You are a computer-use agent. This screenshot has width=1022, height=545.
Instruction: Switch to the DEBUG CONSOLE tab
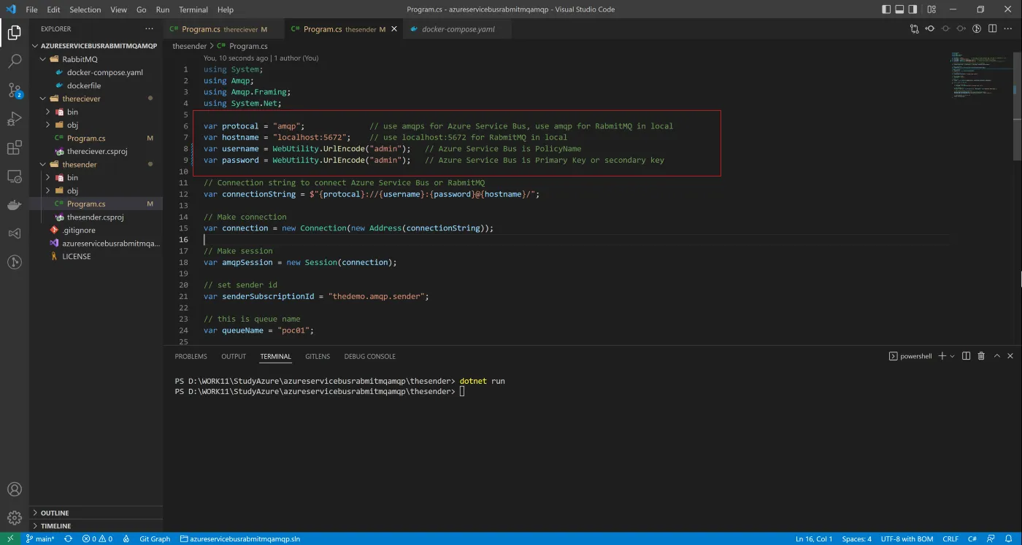click(369, 356)
